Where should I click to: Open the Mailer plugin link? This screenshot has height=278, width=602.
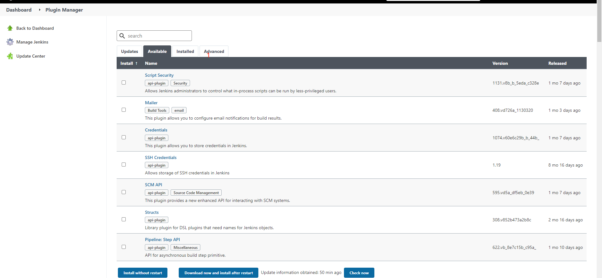point(151,103)
